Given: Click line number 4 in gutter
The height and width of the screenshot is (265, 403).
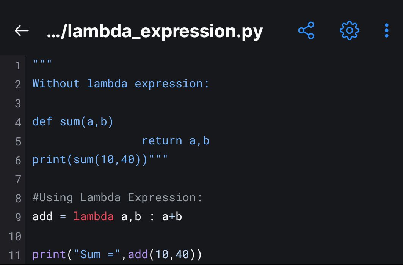Looking at the screenshot, I should (x=18, y=122).
